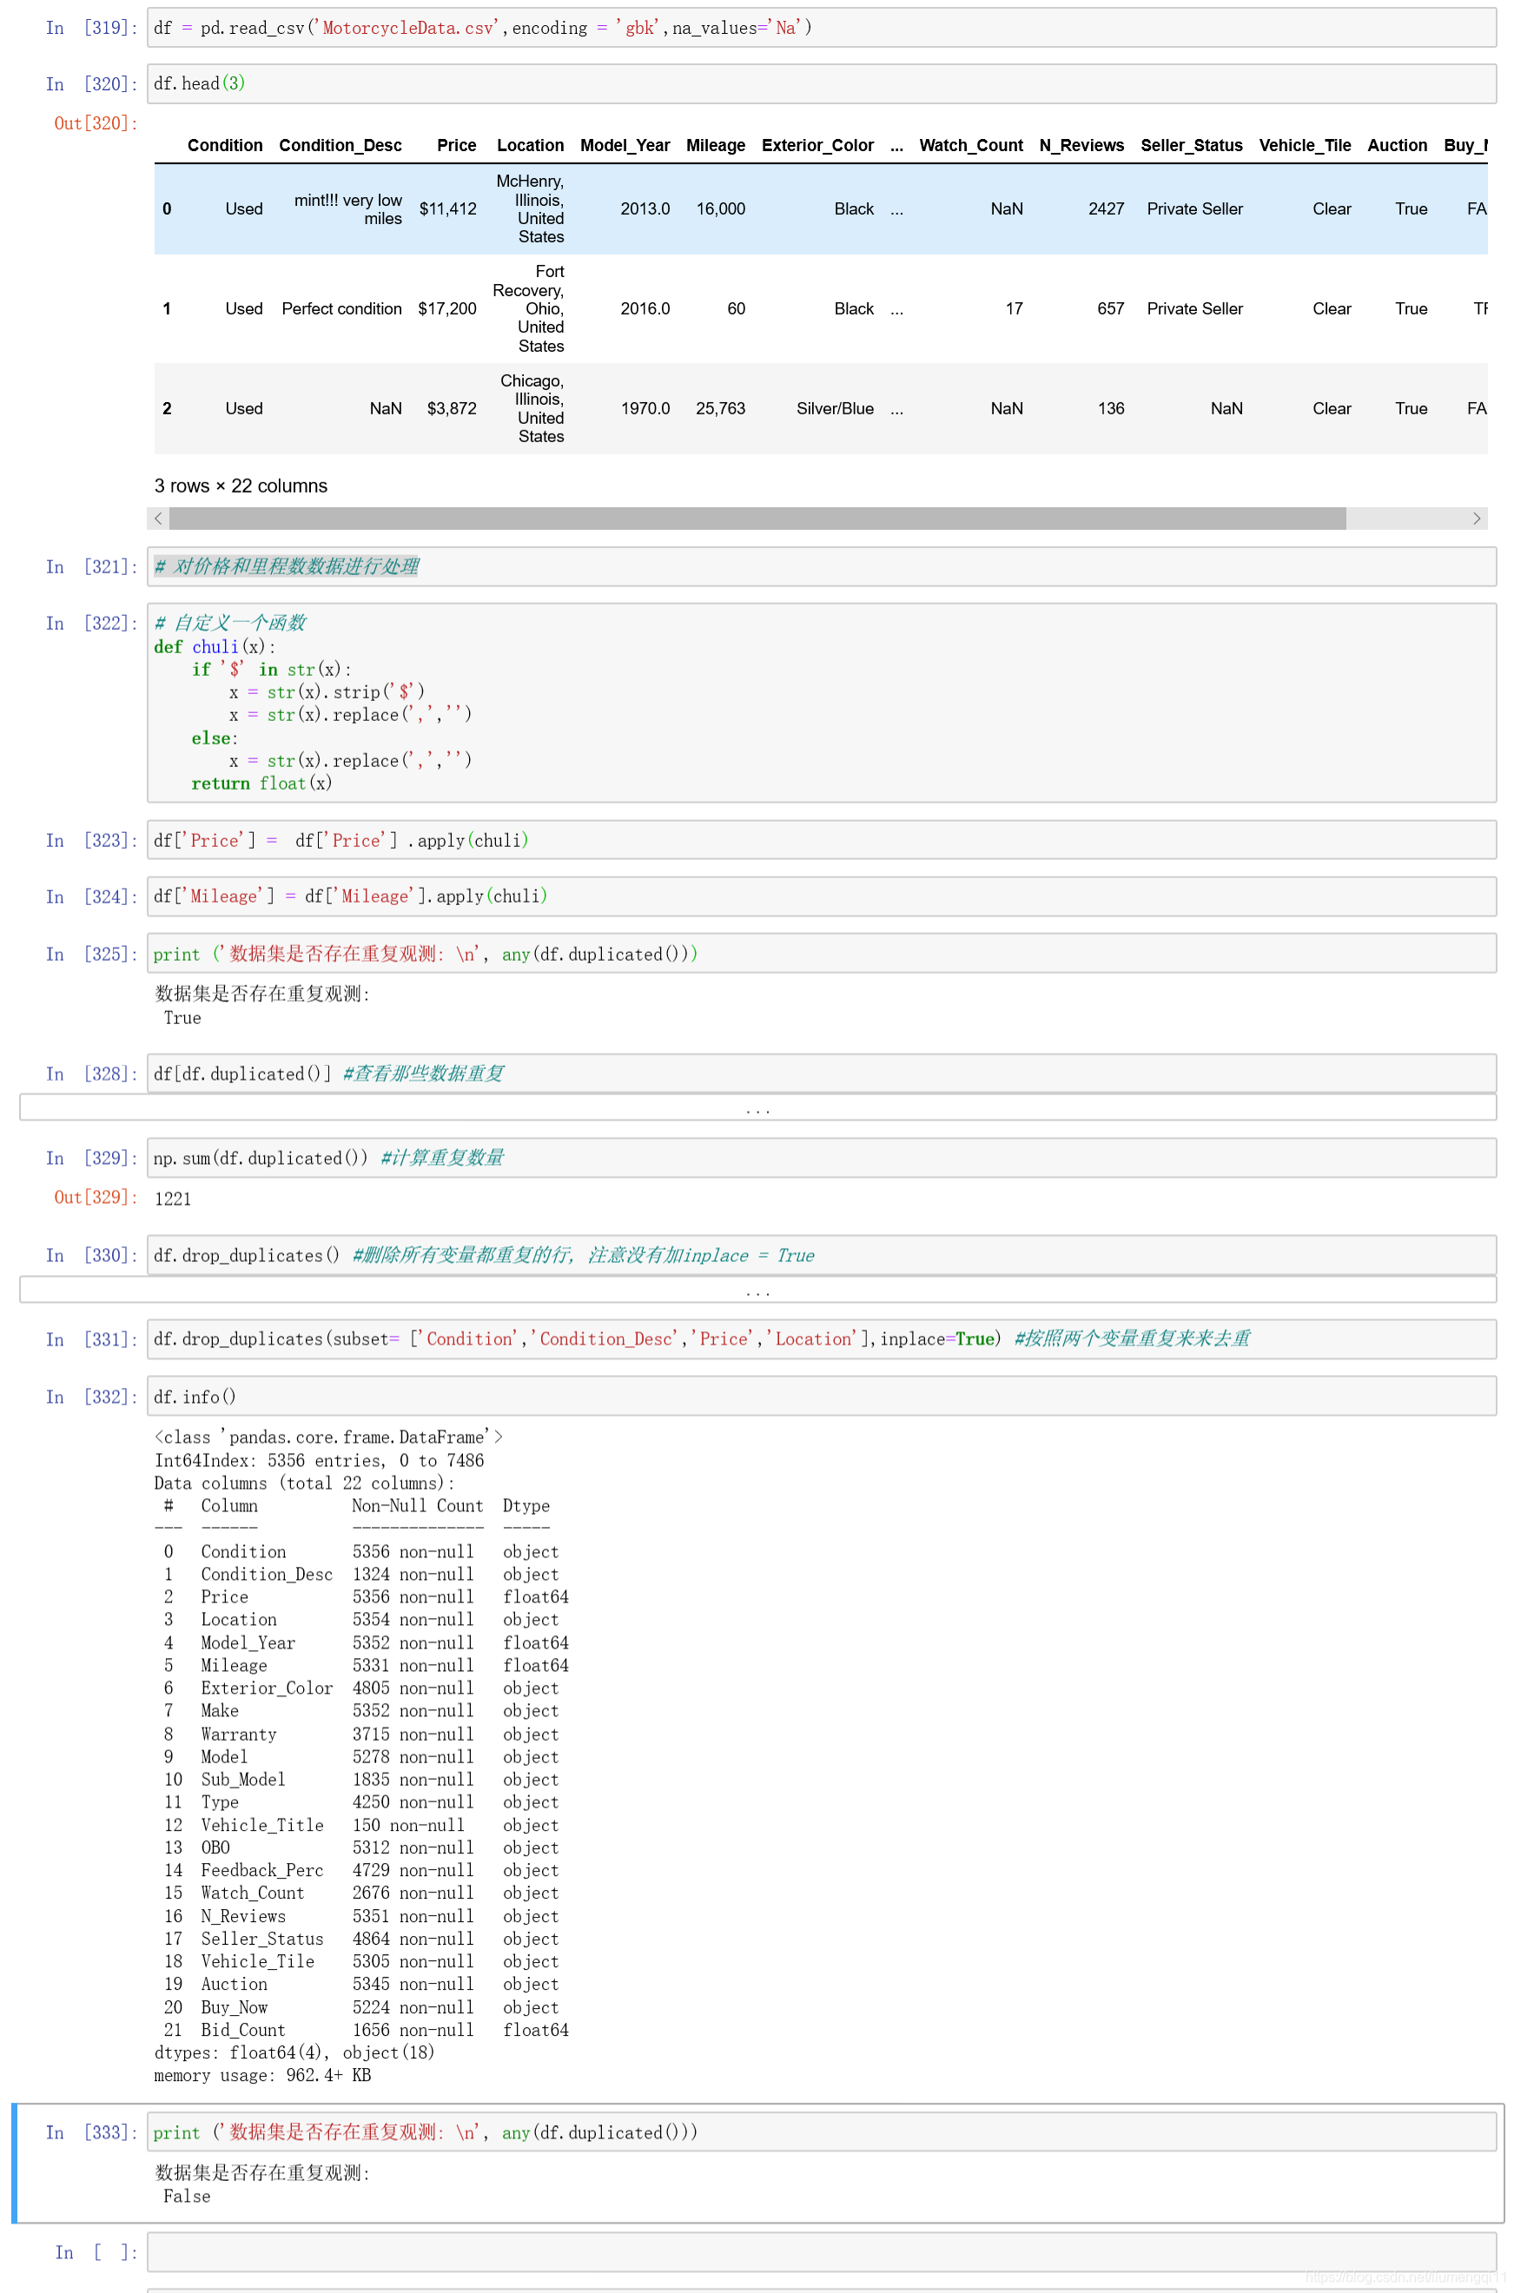Click the False output of cell 333
The width and height of the screenshot is (1514, 2293).
coord(187,2197)
